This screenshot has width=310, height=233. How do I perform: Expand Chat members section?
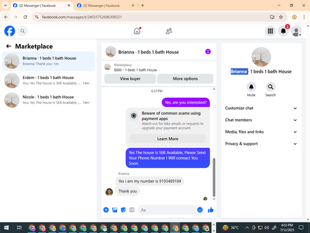pos(261,120)
